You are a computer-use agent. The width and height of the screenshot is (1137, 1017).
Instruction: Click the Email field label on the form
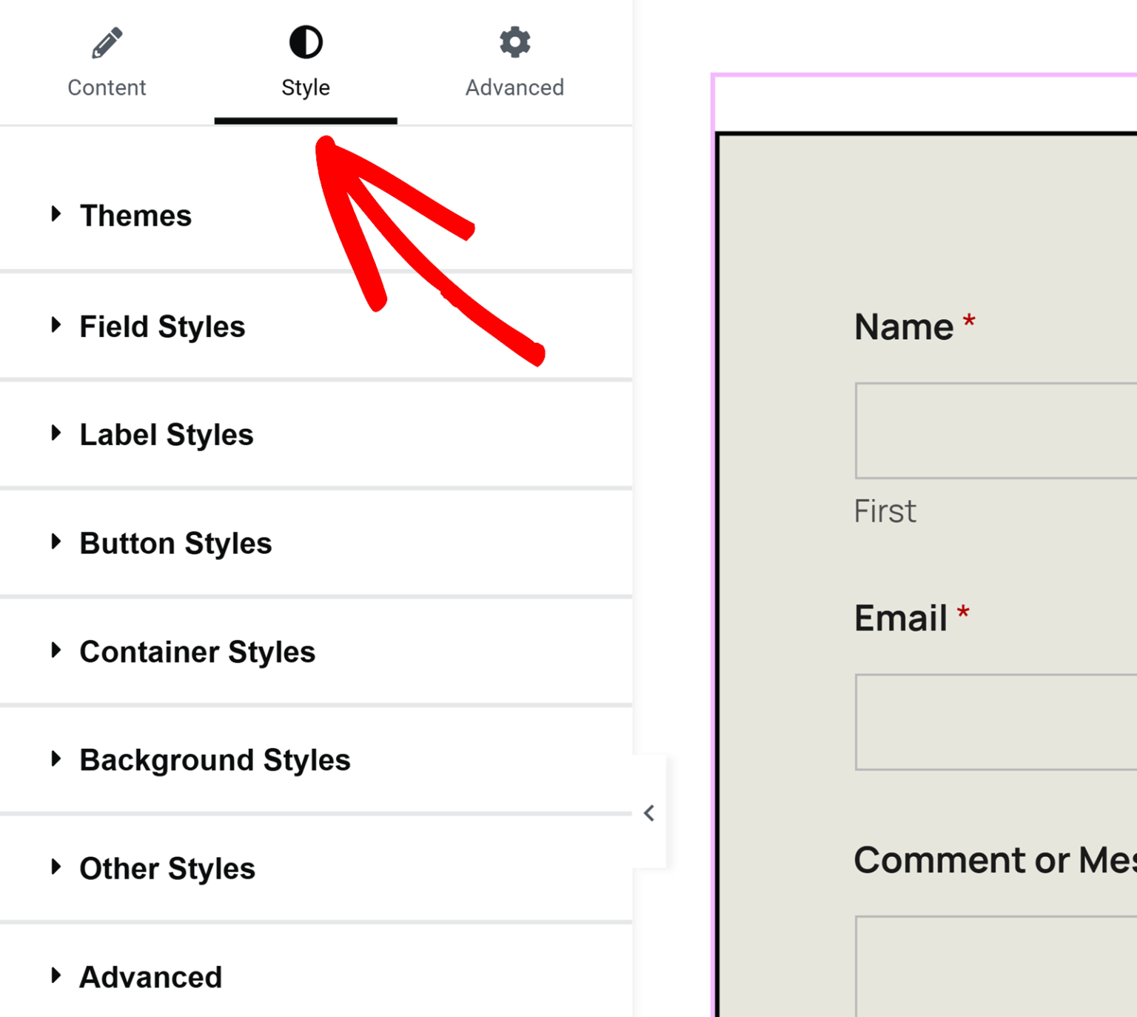tap(901, 617)
